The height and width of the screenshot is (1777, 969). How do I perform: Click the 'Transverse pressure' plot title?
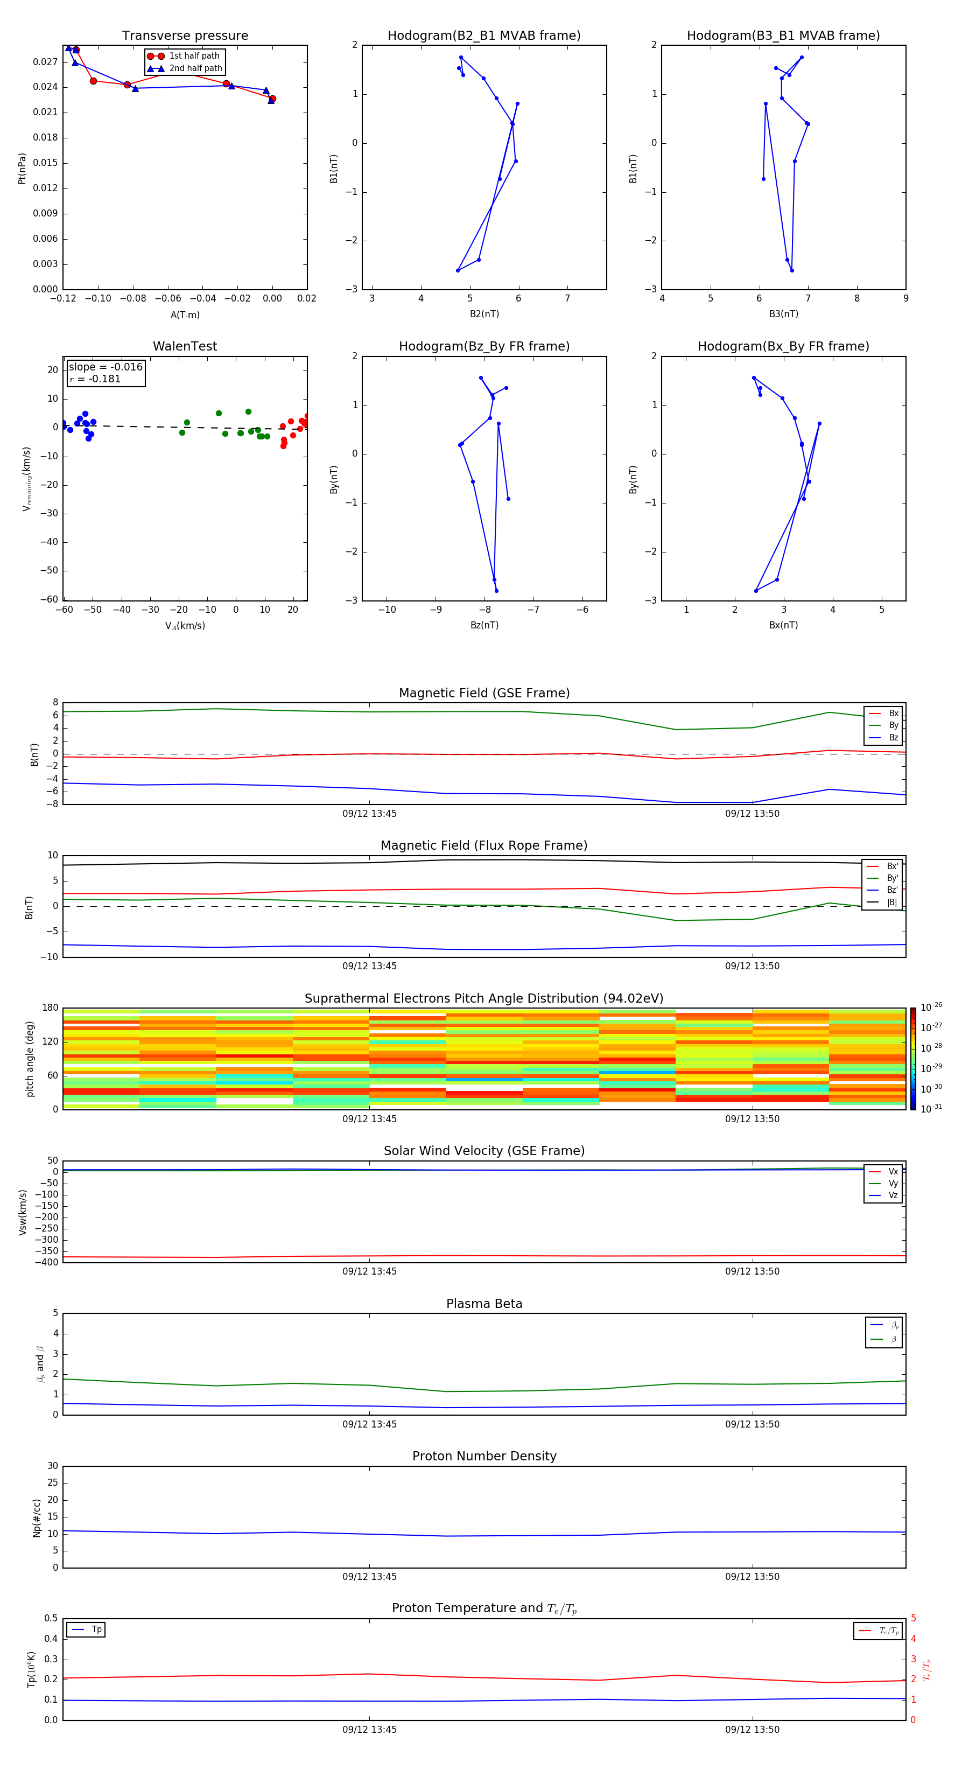coord(185,36)
